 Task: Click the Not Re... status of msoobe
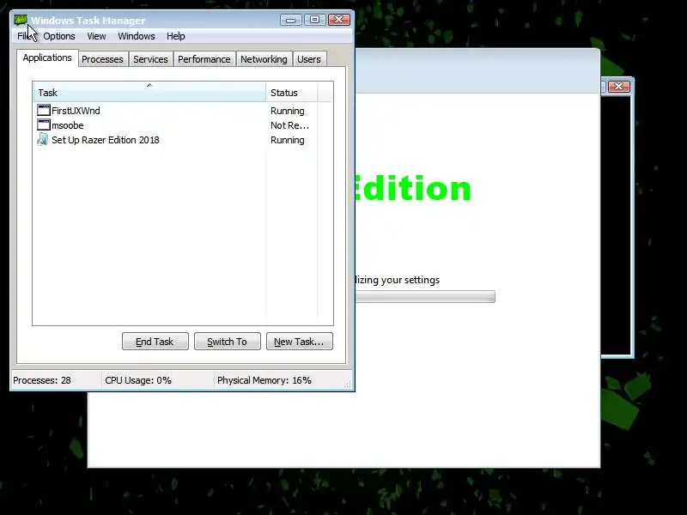pos(289,125)
